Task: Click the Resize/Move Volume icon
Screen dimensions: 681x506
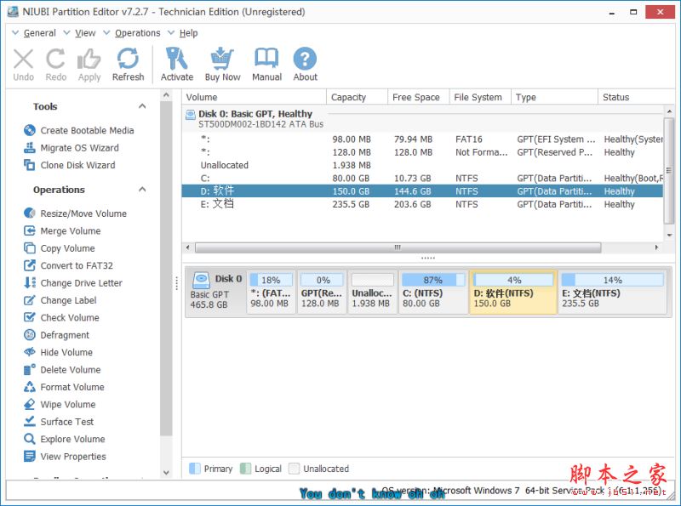Action: tap(30, 213)
